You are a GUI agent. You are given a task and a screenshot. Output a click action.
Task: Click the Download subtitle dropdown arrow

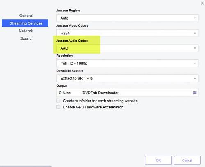(x=195, y=78)
